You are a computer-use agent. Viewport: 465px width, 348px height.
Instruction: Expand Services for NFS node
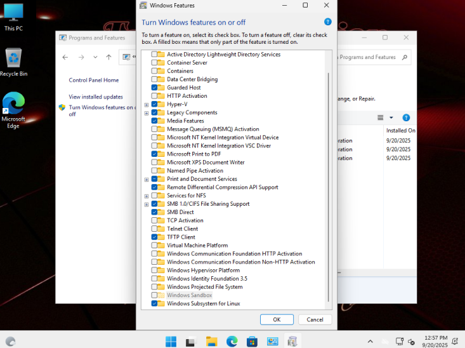[x=147, y=196]
